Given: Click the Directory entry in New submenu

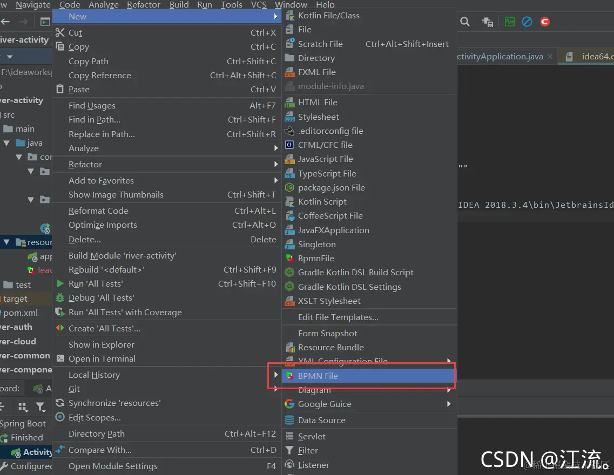Looking at the screenshot, I should 369,58.
